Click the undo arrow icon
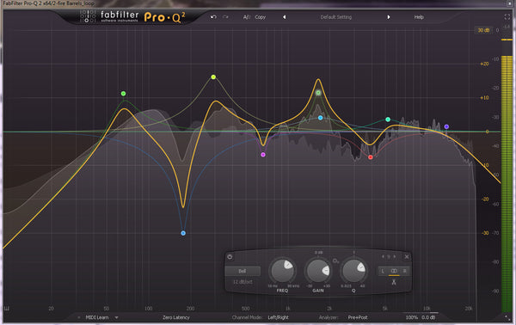The height and width of the screenshot is (325, 516). pos(213,17)
